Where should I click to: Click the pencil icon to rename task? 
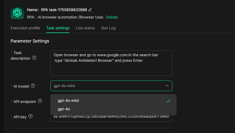tap(90, 10)
